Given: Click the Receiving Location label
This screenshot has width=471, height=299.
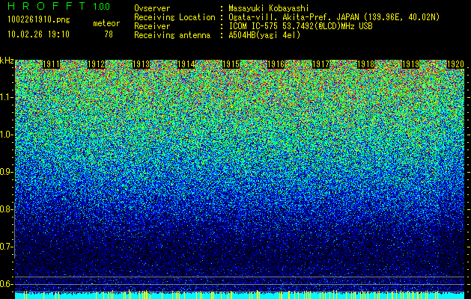Looking at the screenshot, I should tap(174, 17).
